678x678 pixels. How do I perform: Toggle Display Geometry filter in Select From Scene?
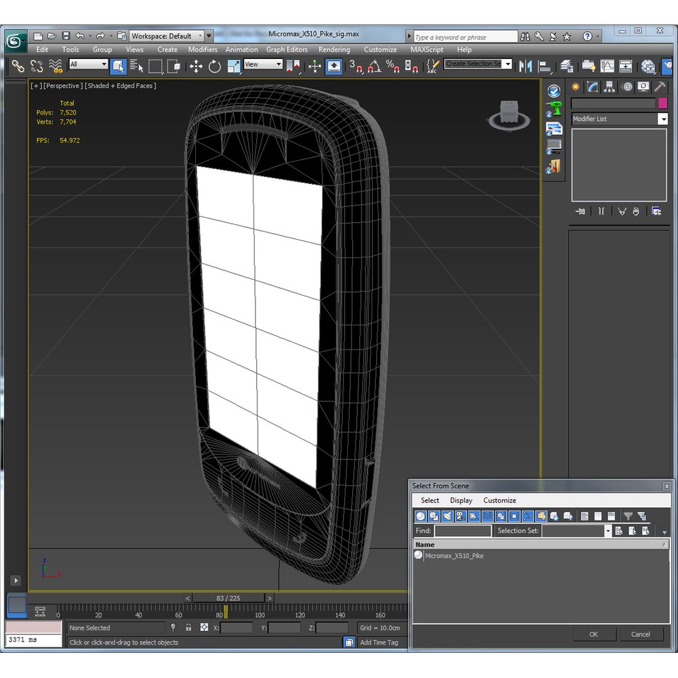[x=421, y=516]
